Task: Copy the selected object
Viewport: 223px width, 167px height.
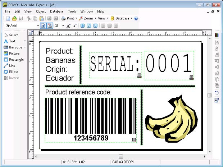Action: tap(35, 18)
